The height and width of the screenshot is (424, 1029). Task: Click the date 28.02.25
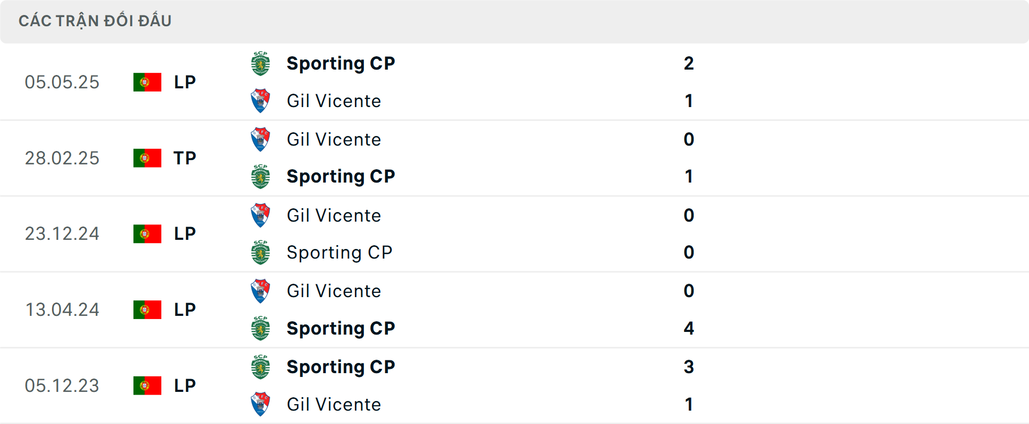pos(62,158)
